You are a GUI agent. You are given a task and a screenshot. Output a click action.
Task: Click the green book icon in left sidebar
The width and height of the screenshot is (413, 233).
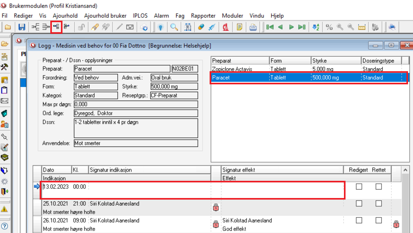4,157
